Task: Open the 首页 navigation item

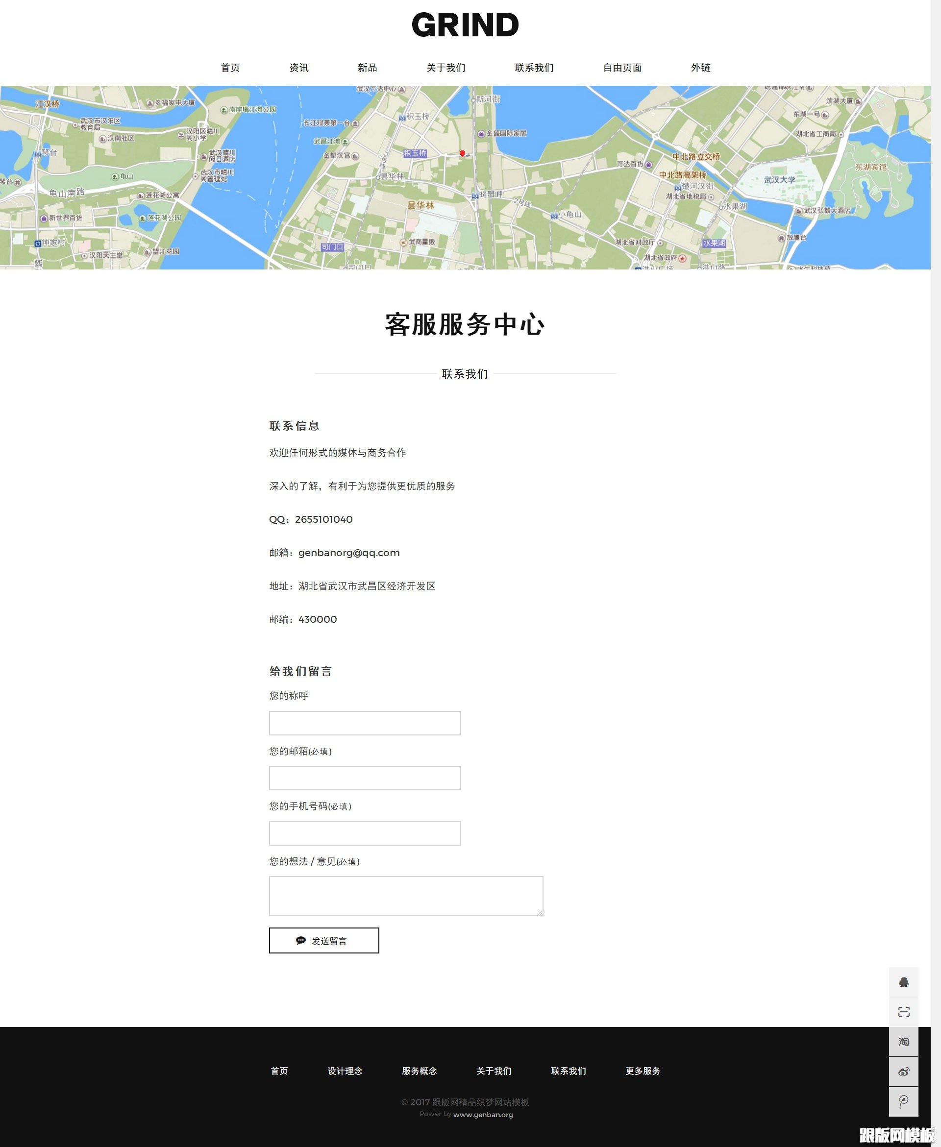Action: point(230,67)
